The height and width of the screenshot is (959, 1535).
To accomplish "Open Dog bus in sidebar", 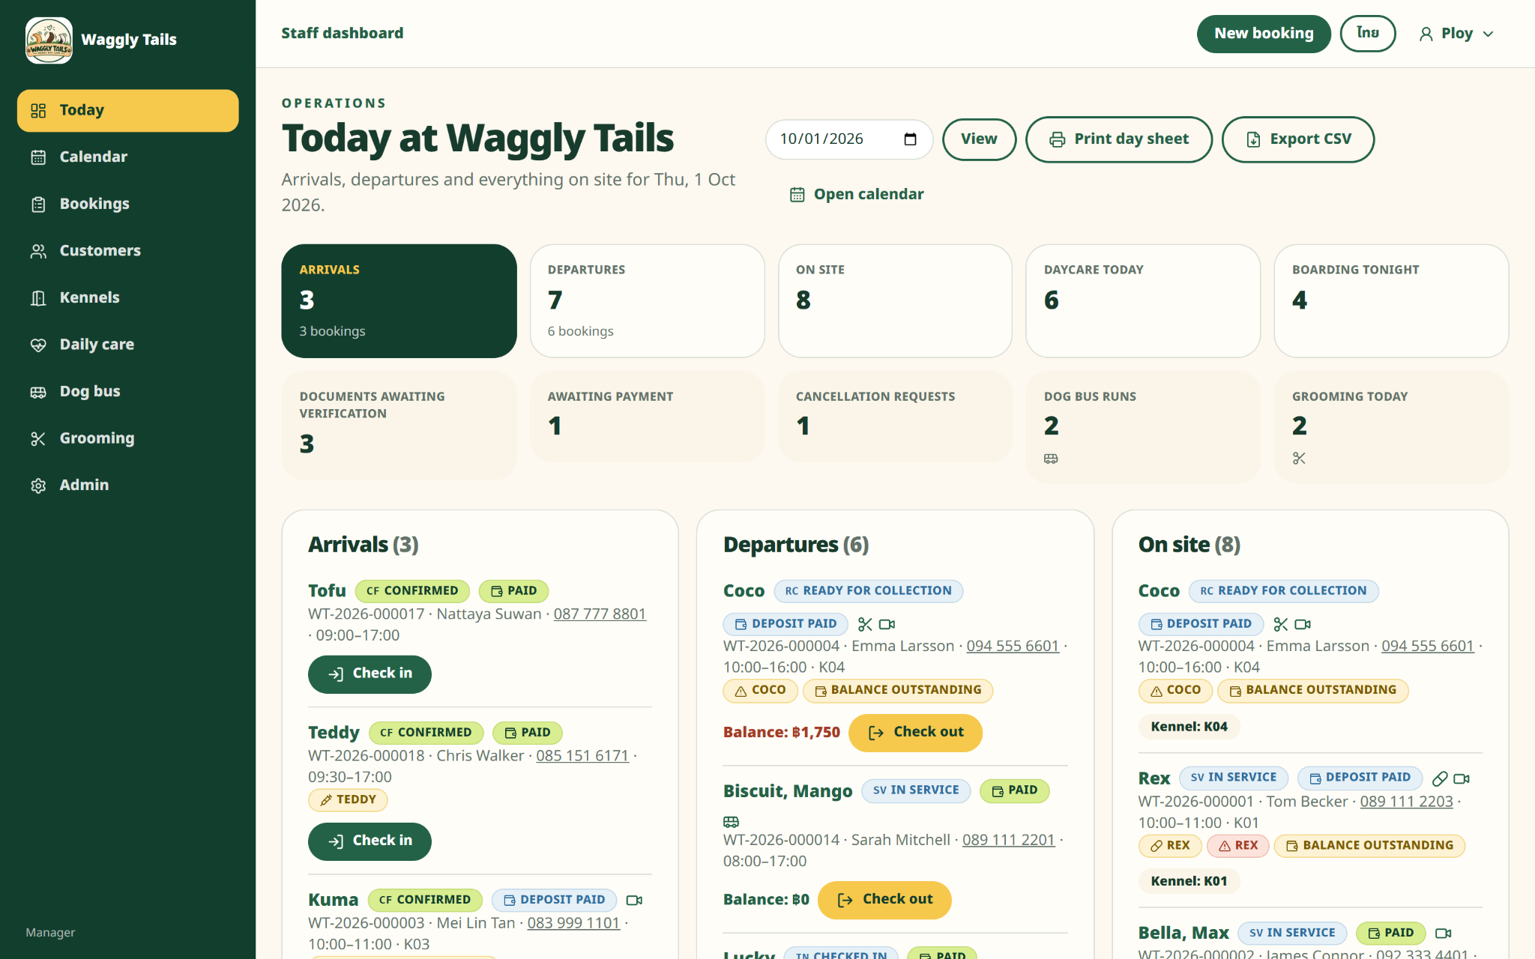I will click(x=127, y=392).
